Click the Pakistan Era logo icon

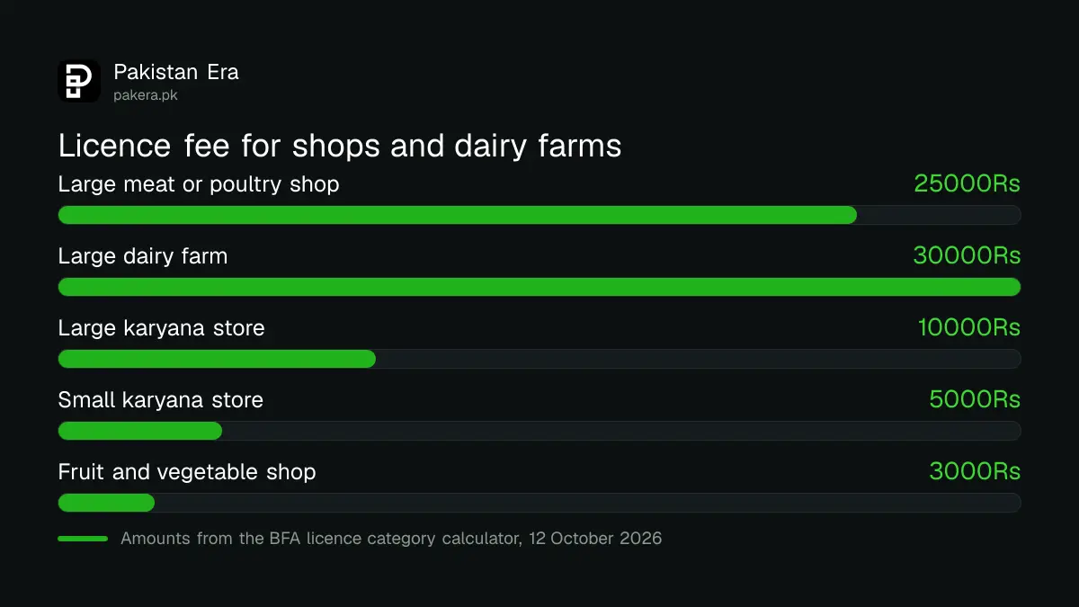(79, 81)
